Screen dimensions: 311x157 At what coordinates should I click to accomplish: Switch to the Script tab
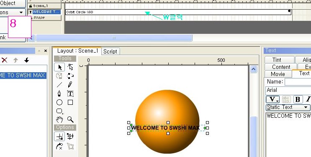point(110,51)
